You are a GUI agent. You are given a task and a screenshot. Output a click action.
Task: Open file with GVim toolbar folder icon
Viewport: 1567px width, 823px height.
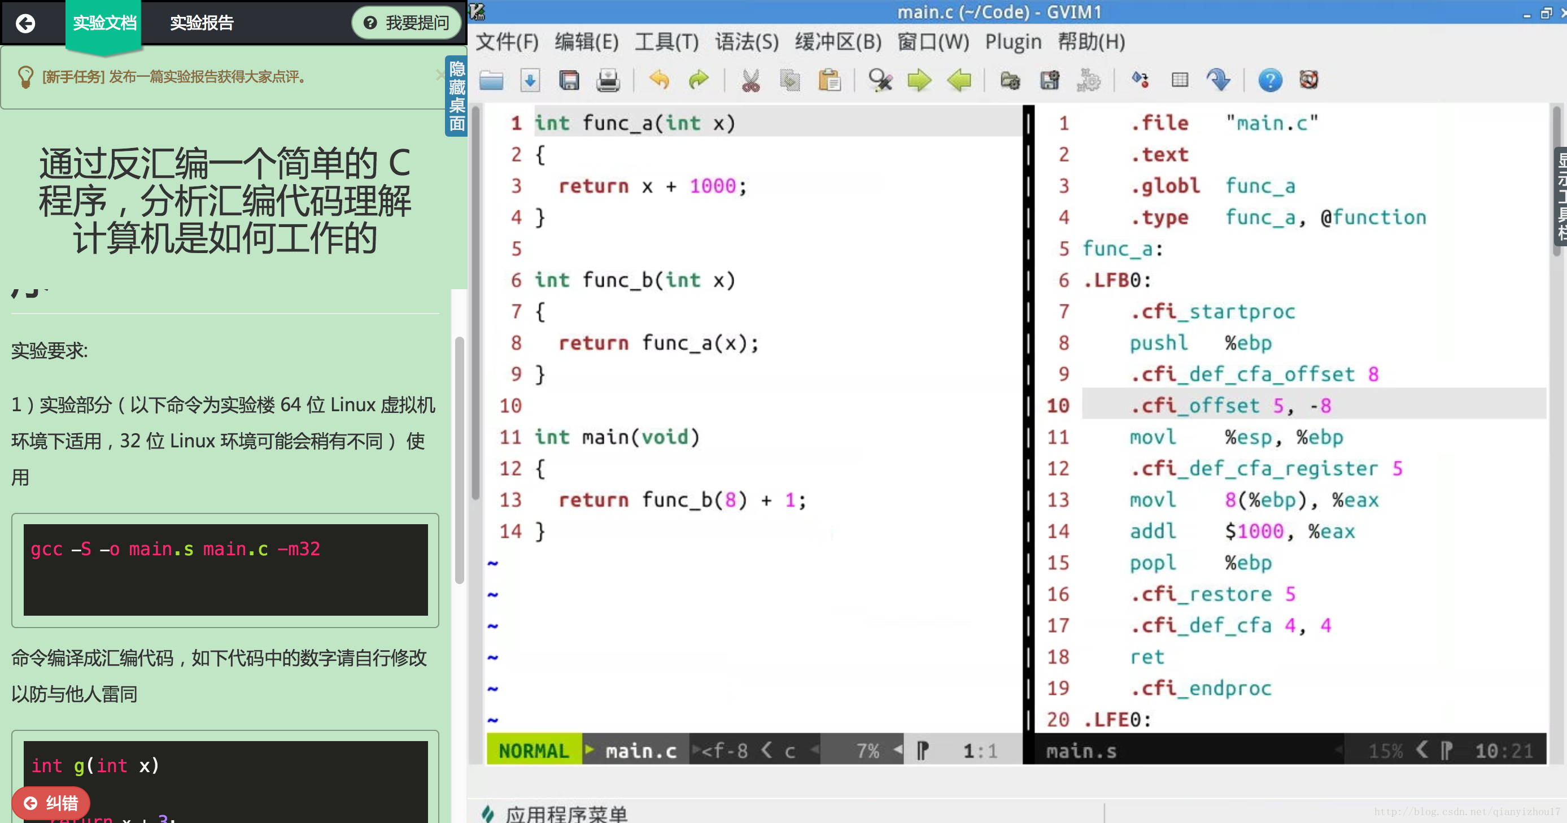tap(491, 80)
